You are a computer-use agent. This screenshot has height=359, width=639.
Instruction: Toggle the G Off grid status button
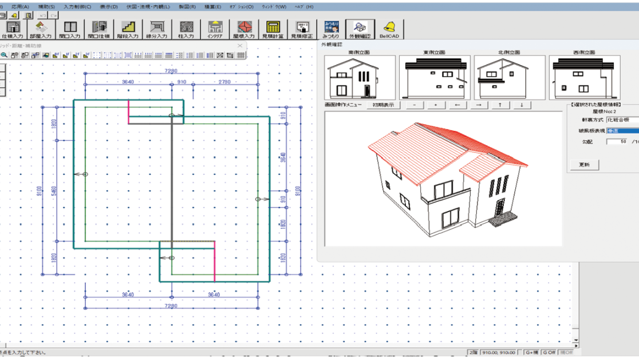coord(549,353)
